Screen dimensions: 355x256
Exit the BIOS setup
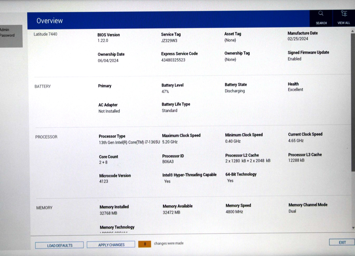pos(342,242)
